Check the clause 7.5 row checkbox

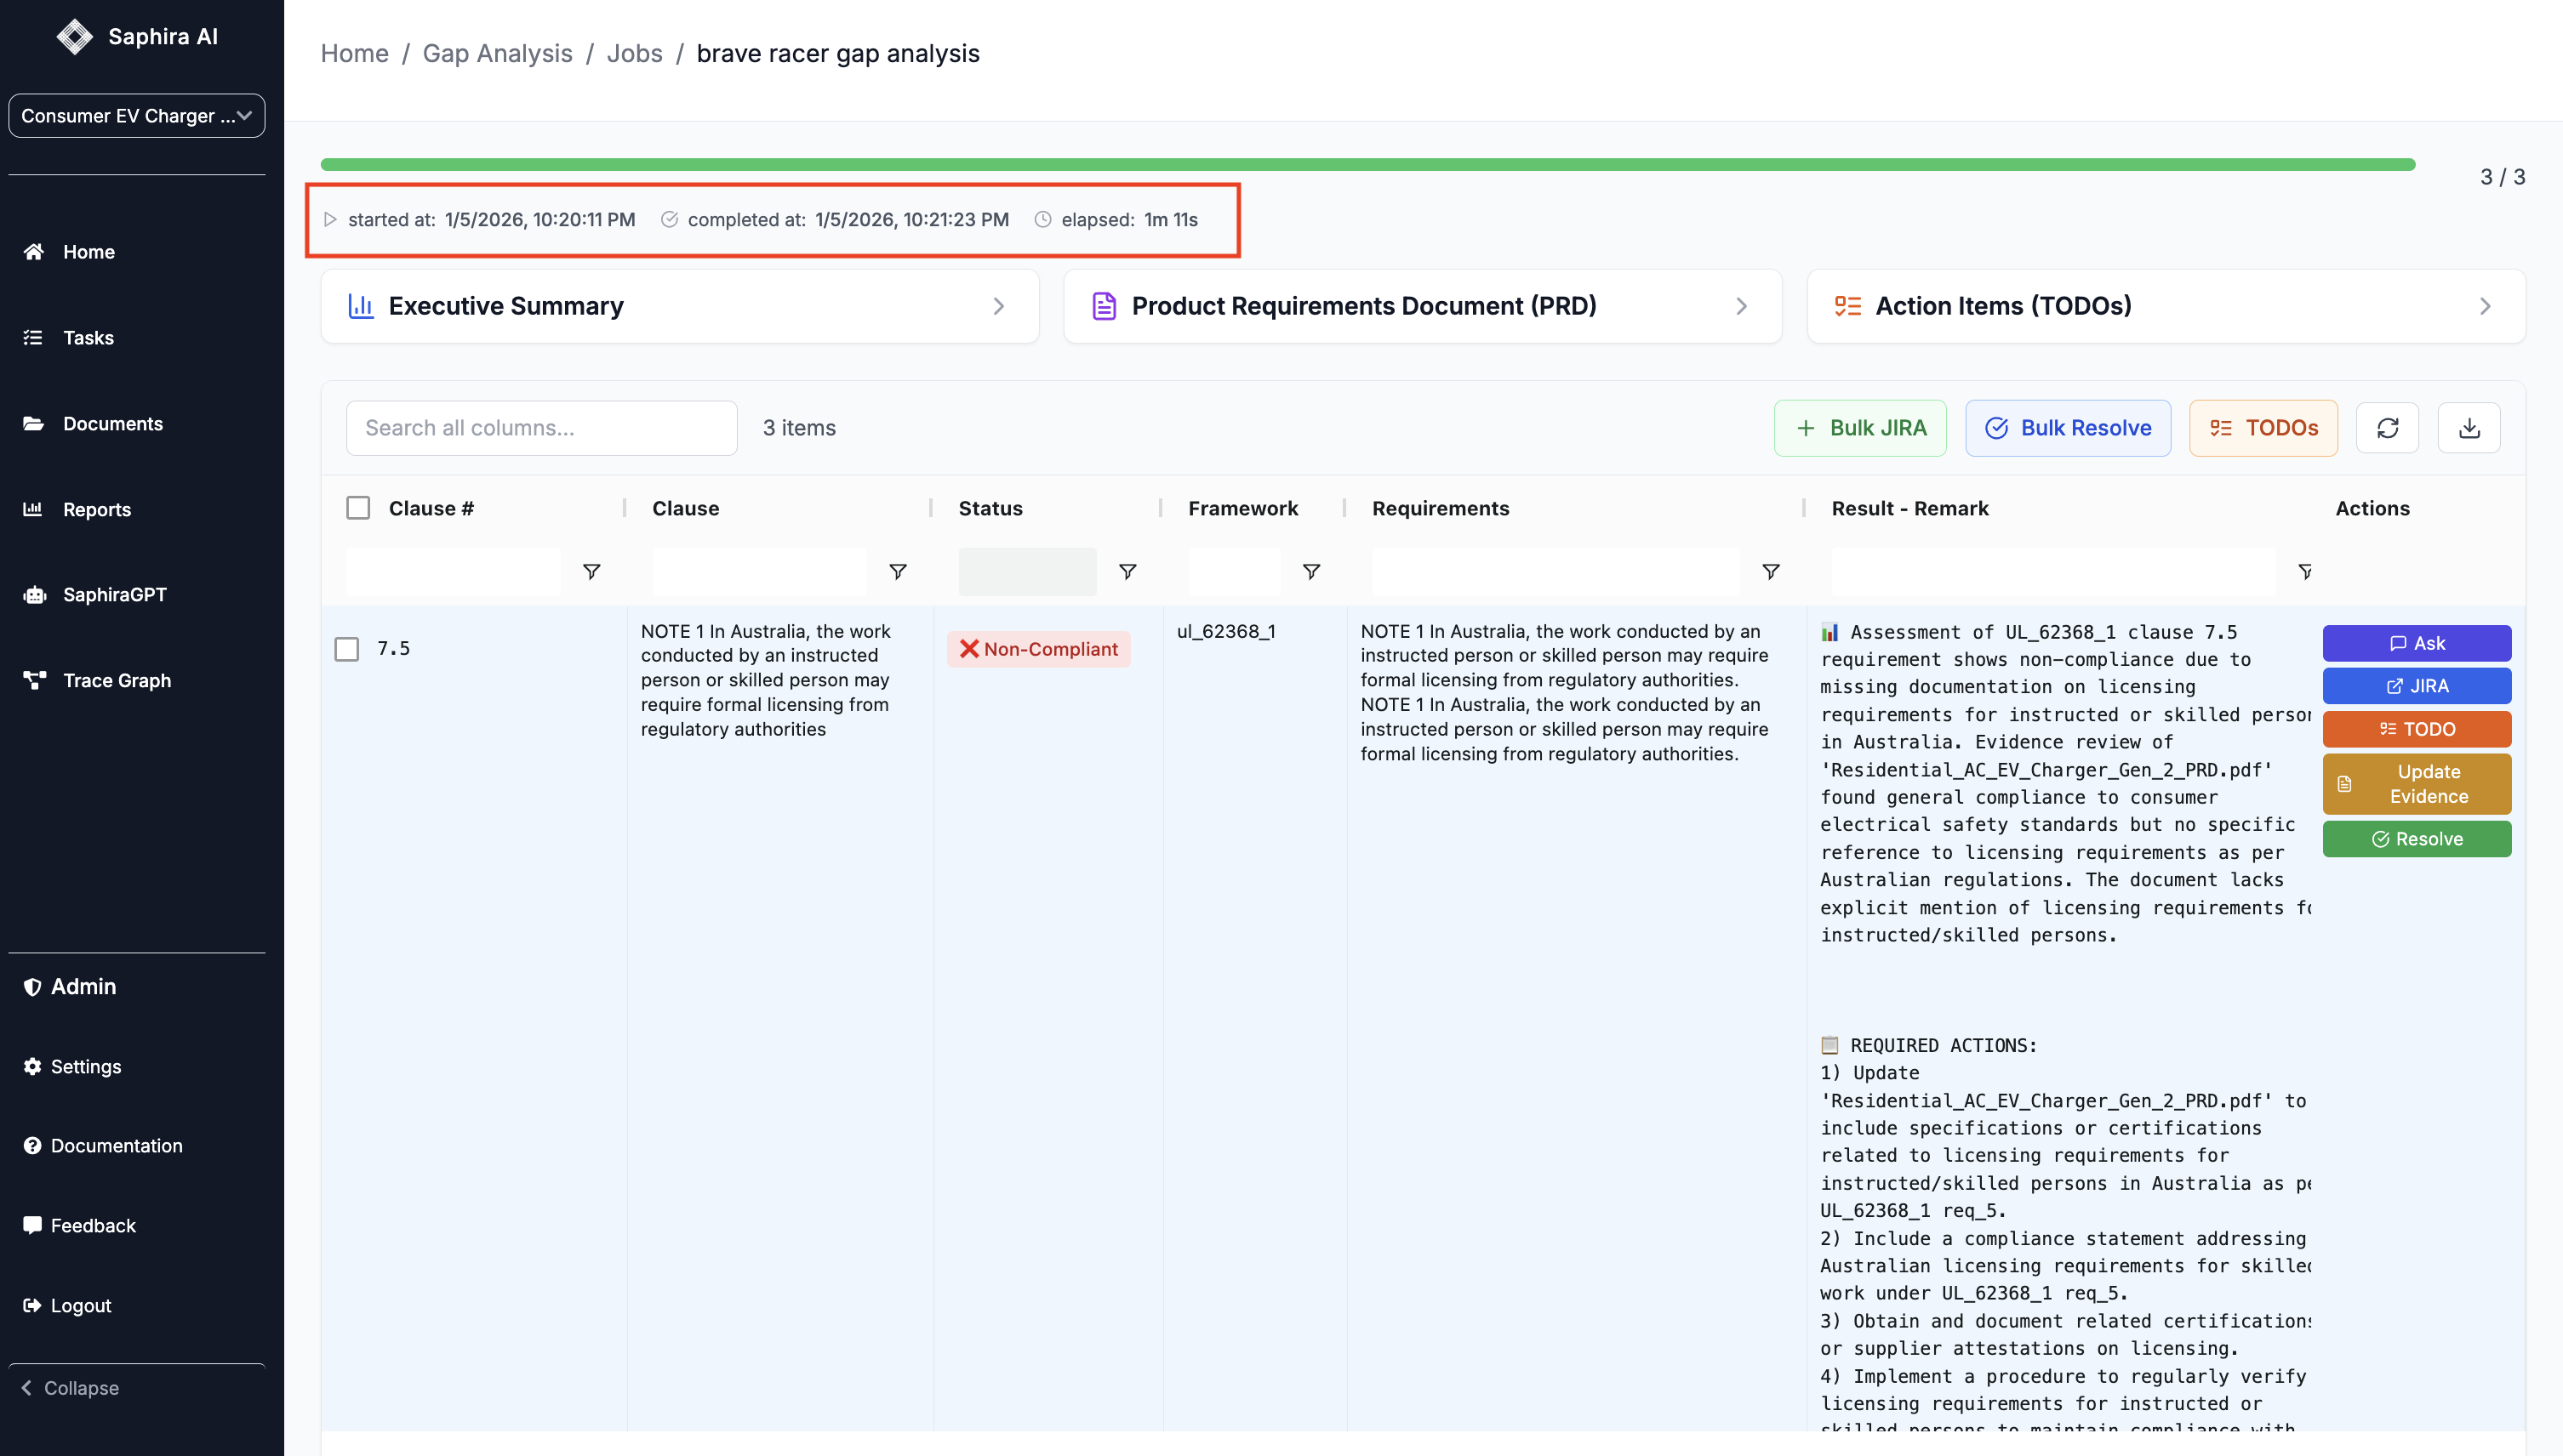tap(347, 649)
